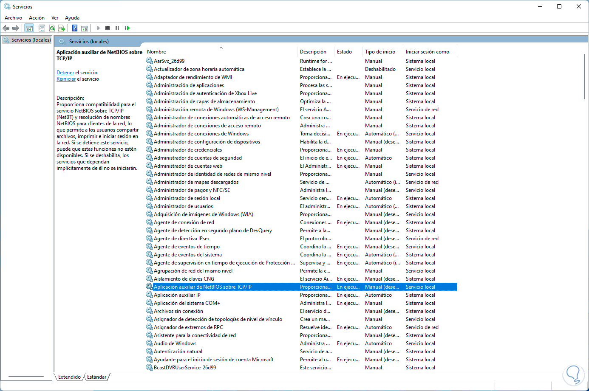The width and height of the screenshot is (589, 391).
Task: Click the gear icon beside Adaptador de rendimiento de WMI
Action: pos(150,77)
